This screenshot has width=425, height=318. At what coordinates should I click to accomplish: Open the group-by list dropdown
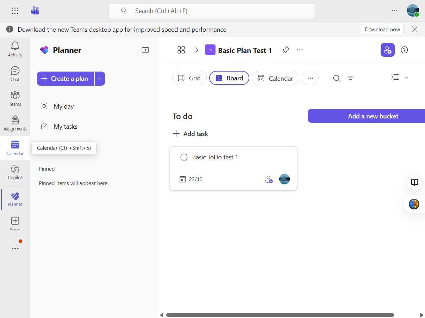click(x=400, y=78)
